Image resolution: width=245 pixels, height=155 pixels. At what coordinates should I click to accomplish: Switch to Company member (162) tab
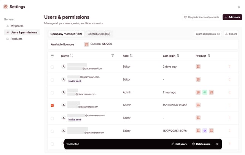(x=66, y=34)
